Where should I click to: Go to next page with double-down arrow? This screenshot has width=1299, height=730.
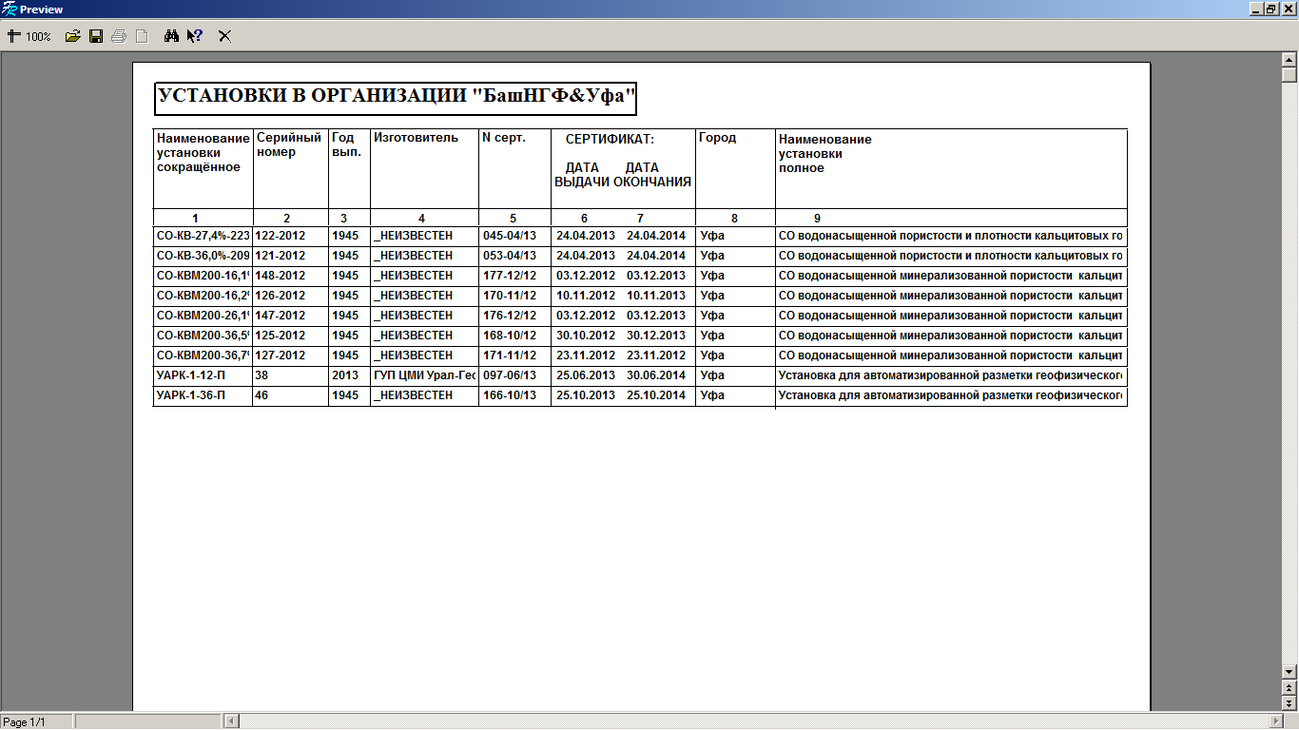click(1289, 702)
